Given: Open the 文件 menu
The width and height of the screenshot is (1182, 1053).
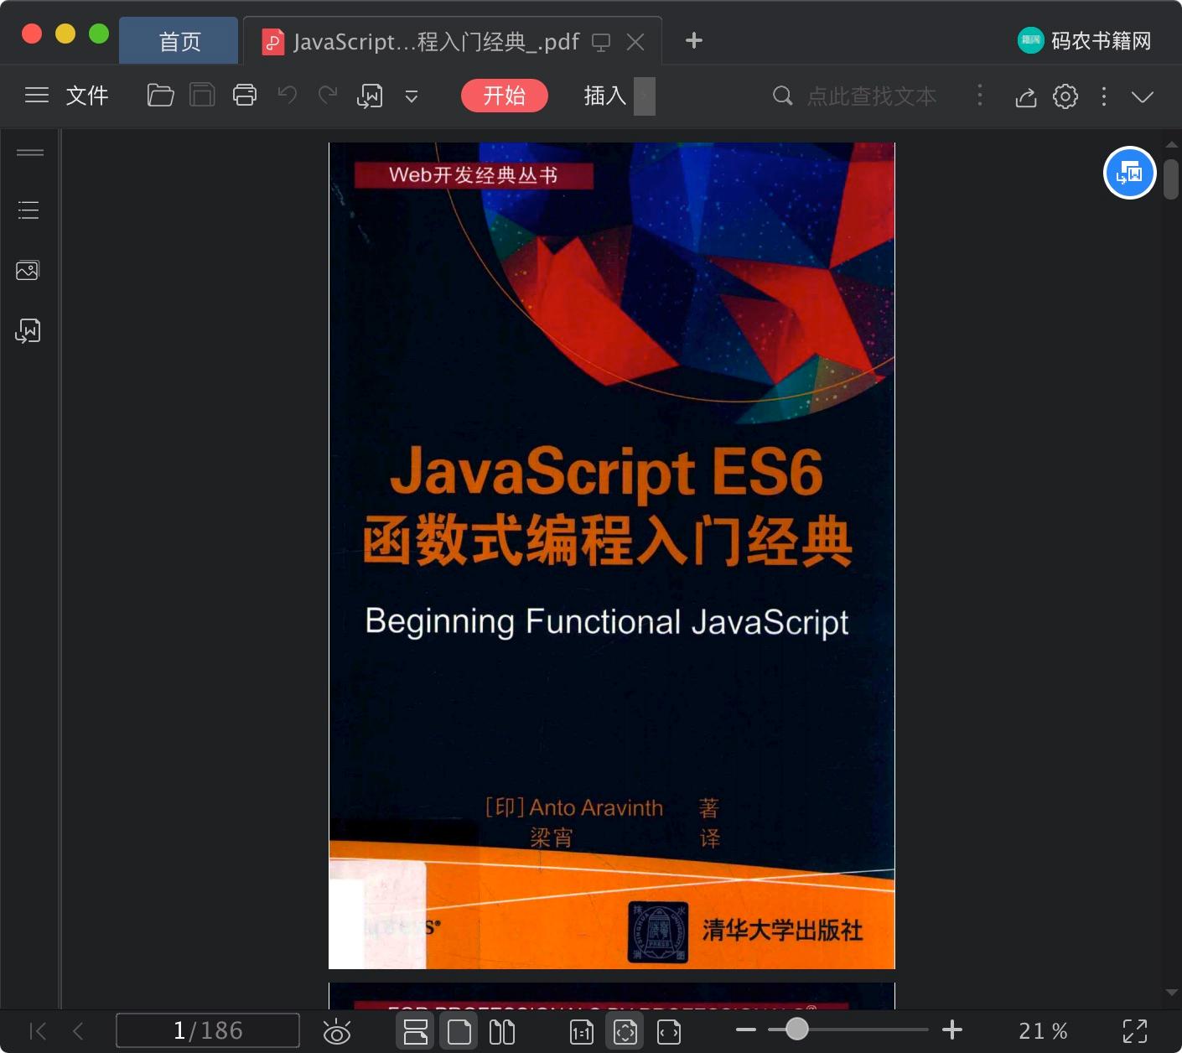Looking at the screenshot, I should pyautogui.click(x=87, y=96).
